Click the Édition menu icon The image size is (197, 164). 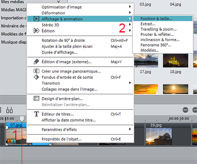(37, 31)
